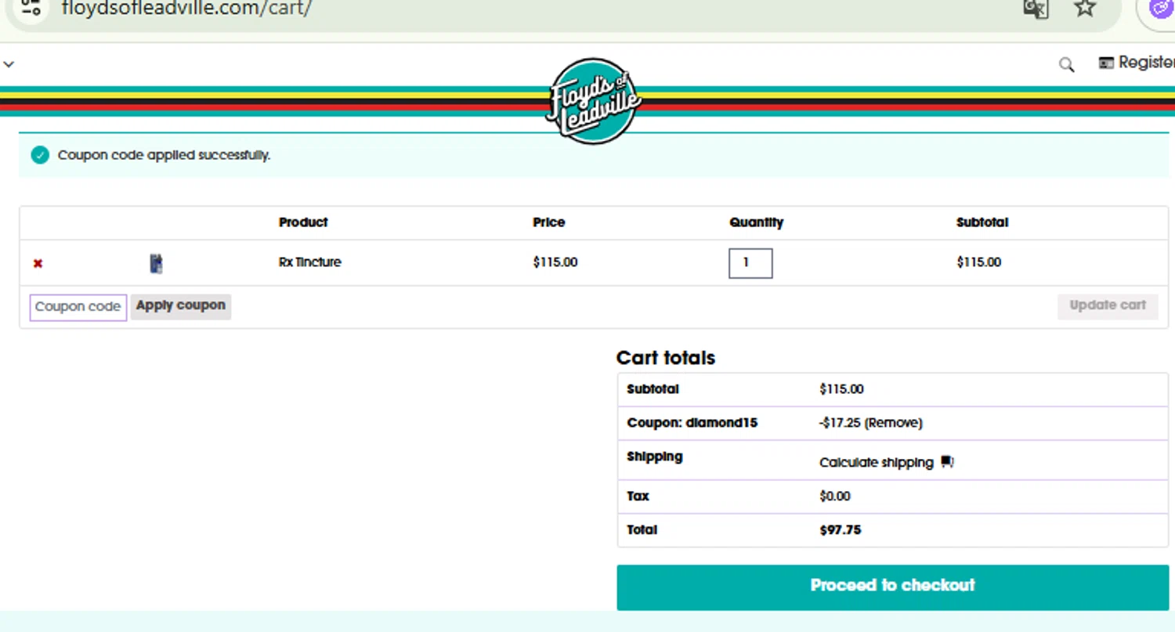Click the shipping truck icon

[x=947, y=462]
